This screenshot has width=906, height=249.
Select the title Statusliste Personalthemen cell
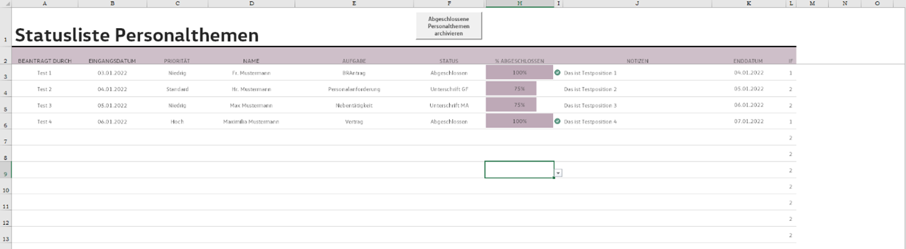pos(137,35)
